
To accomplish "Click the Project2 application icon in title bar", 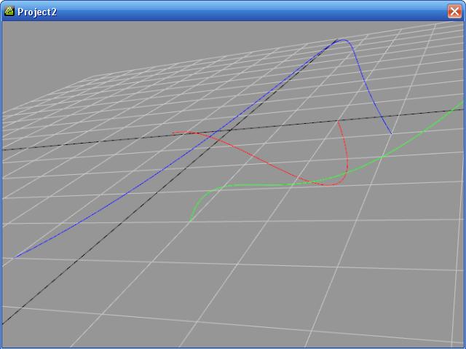I will click(9, 12).
